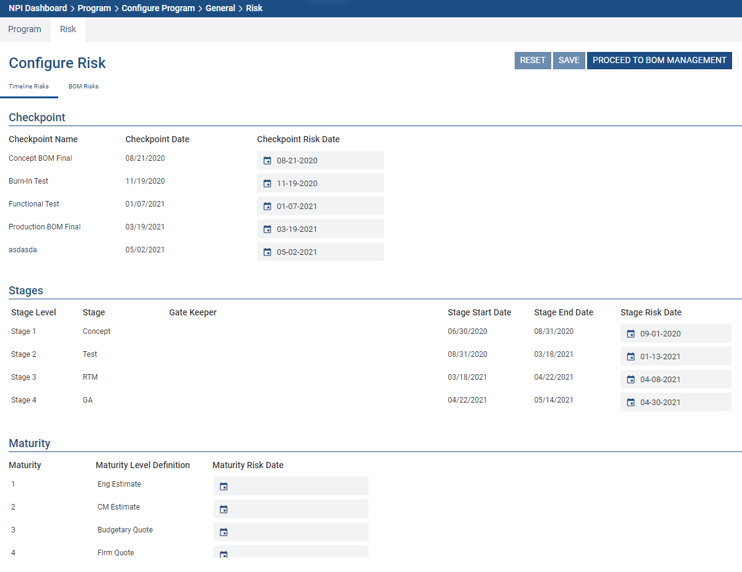The image size is (742, 572).
Task: Fill CM Estimate maturity risk date field
Action: [x=297, y=509]
